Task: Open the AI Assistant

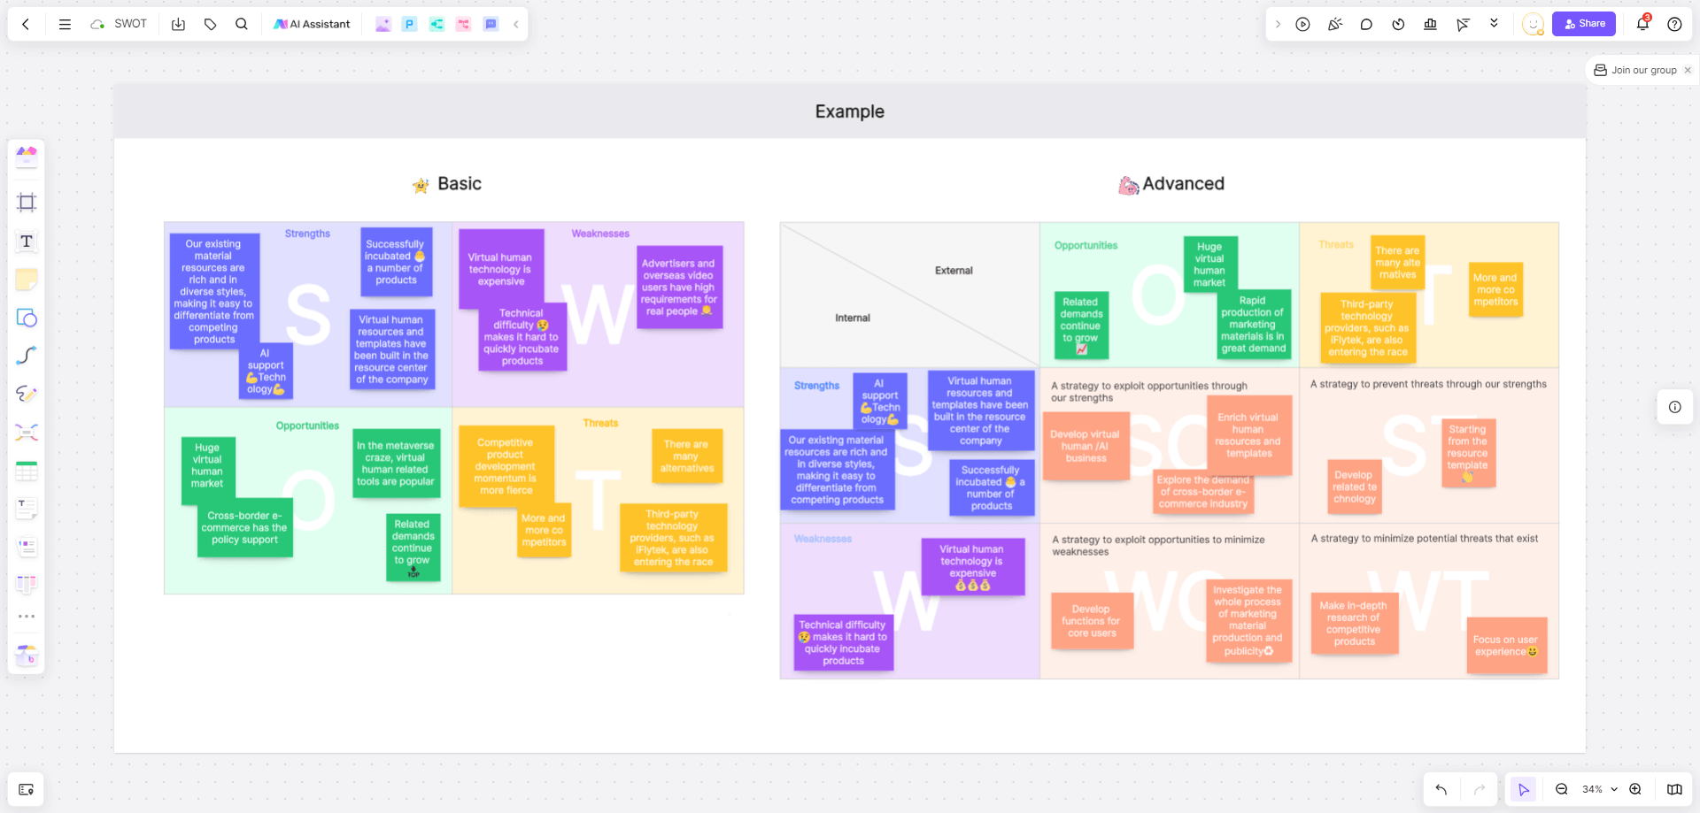Action: pyautogui.click(x=312, y=24)
